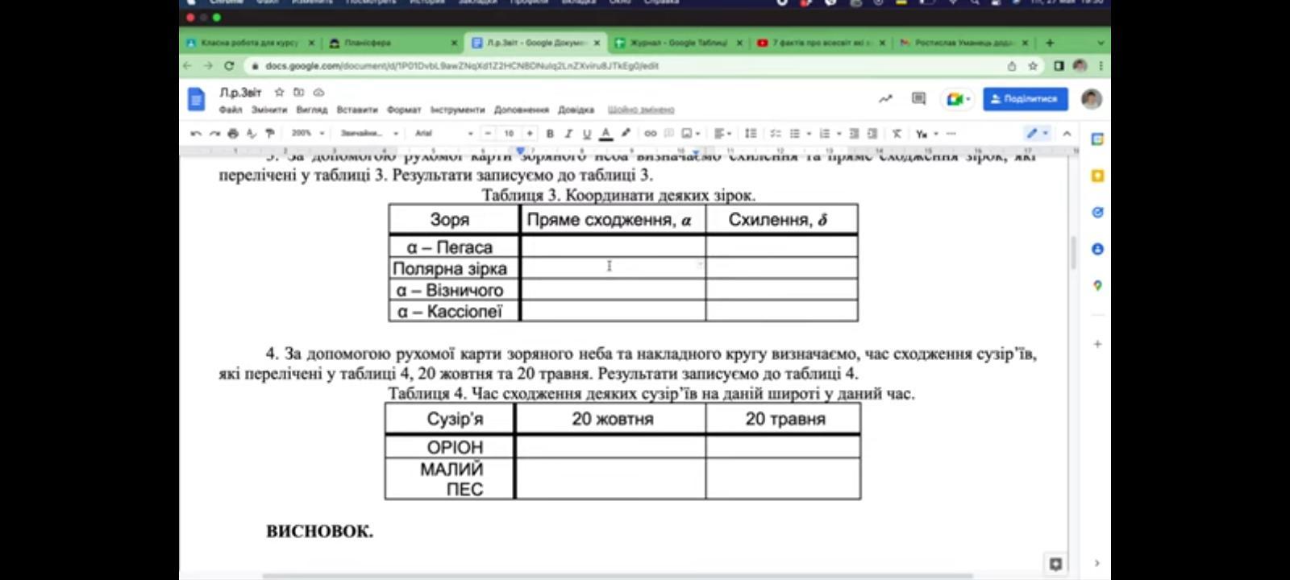Run spelling and grammar check
Viewport: 1290px width, 580px height.
click(251, 134)
